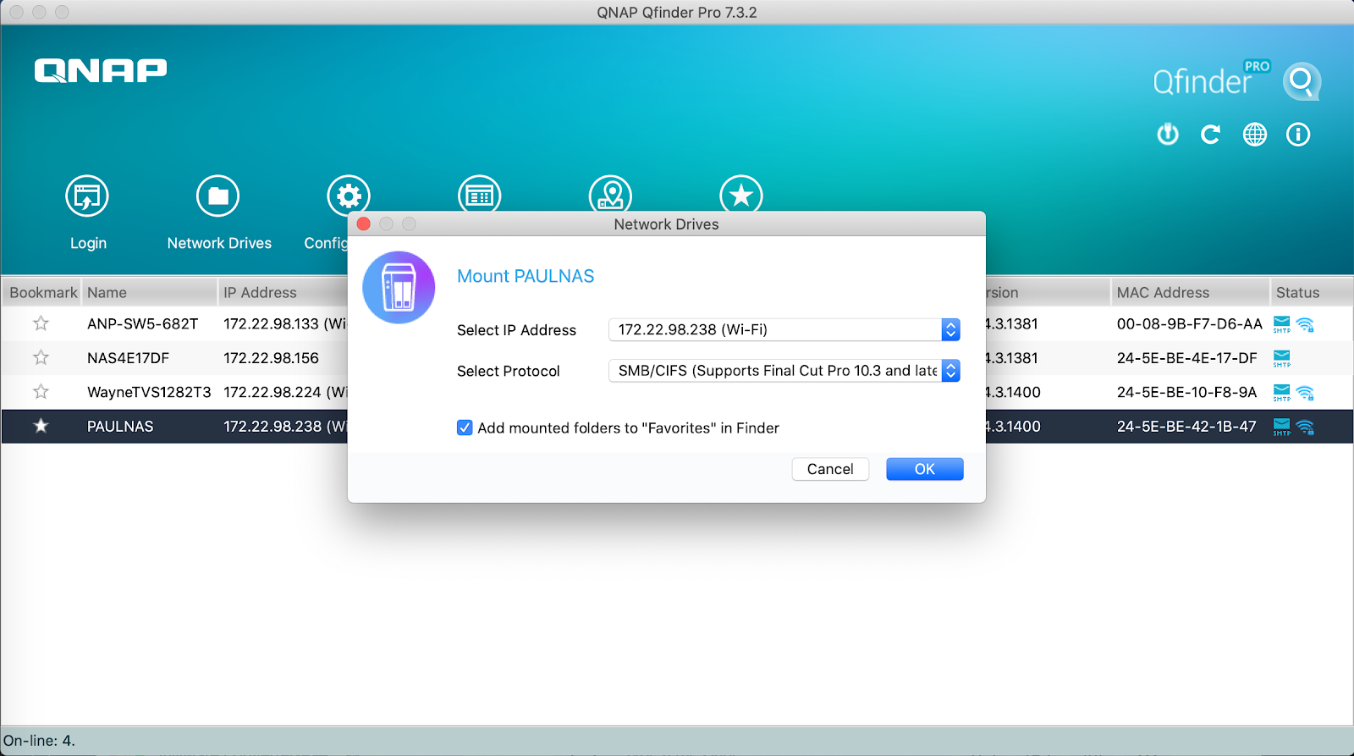Sort by MAC Address column header
Screen dimensions: 1354x756
pyautogui.click(x=1190, y=292)
